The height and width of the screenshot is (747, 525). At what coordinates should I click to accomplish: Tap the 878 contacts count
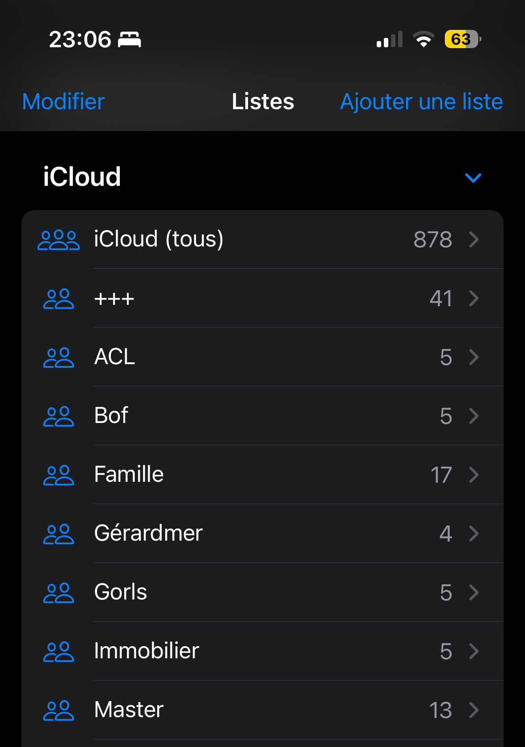(x=432, y=240)
